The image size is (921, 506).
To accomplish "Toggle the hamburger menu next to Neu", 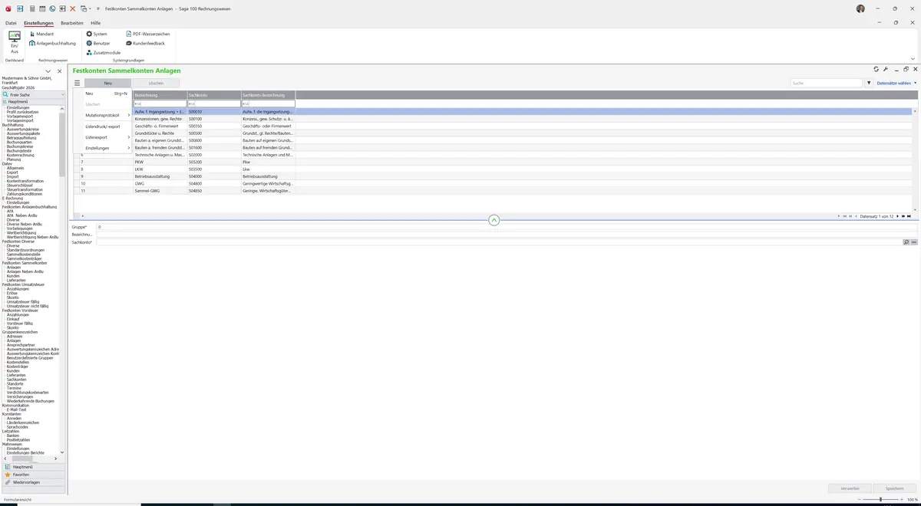I will pos(77,83).
